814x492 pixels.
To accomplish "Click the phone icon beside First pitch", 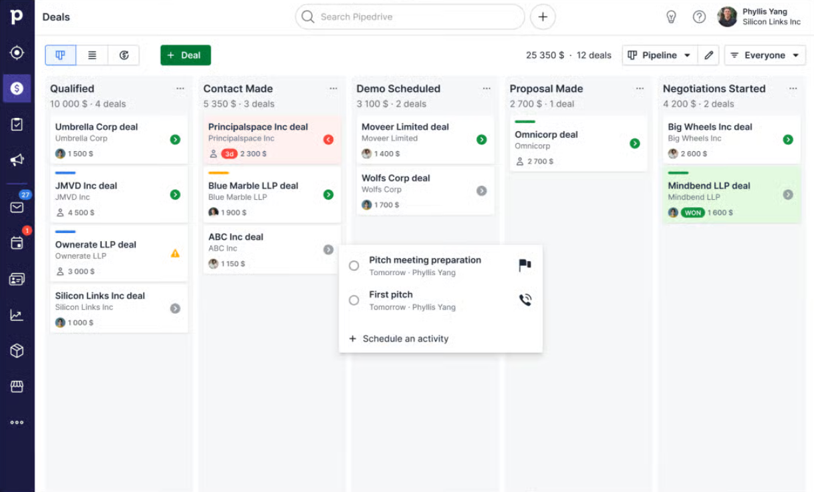I will 525,300.
